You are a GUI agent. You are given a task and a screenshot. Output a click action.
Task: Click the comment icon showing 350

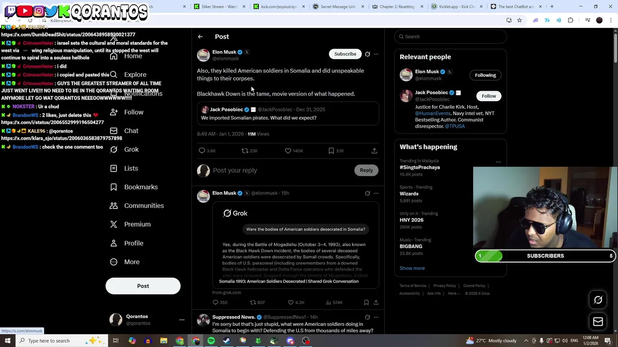tap(215, 303)
